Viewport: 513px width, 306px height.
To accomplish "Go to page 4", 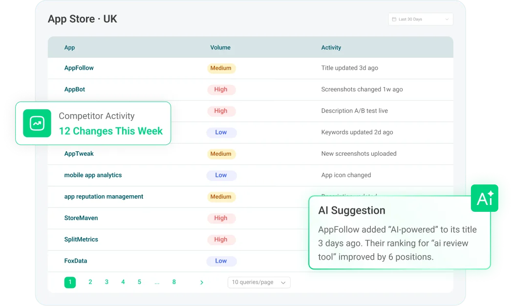I will pyautogui.click(x=123, y=282).
